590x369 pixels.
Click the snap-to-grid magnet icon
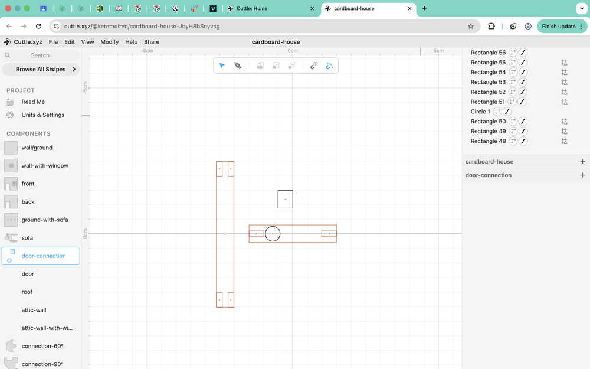314,66
